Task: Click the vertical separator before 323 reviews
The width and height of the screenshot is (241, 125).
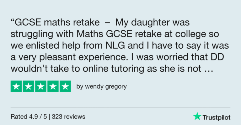Action: pos(49,117)
